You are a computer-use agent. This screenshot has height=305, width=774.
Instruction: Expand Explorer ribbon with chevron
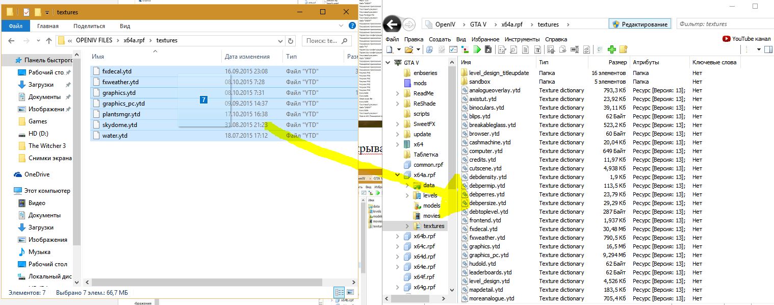point(341,26)
